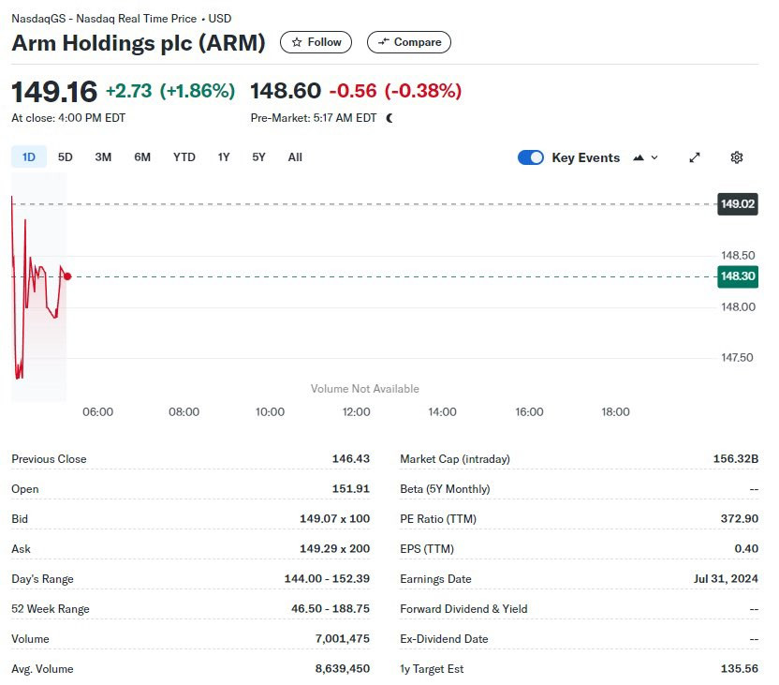The width and height of the screenshot is (779, 685).
Task: Click PE Ratio value 372.90
Action: coord(740,519)
